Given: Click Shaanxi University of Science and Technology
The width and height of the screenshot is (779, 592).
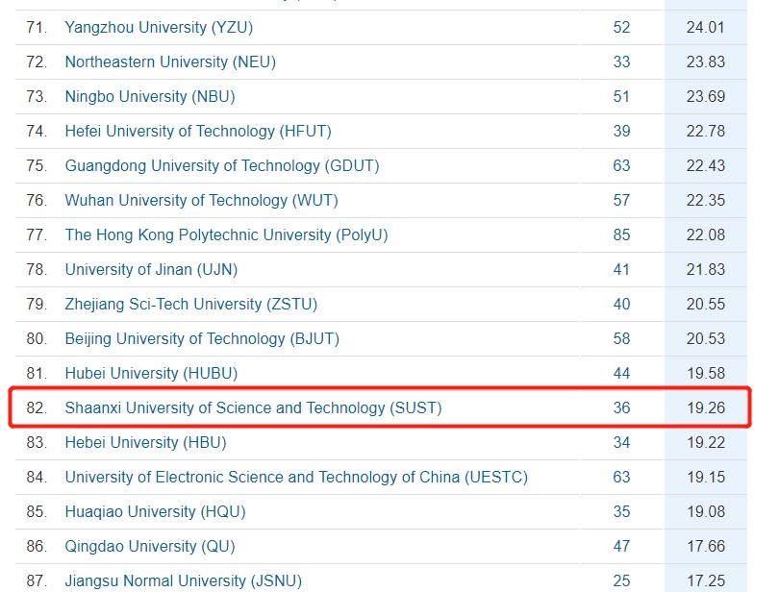Looking at the screenshot, I should (253, 407).
